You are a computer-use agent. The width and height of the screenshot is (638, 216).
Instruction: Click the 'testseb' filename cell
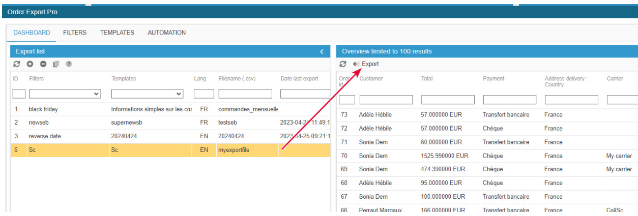pyautogui.click(x=227, y=122)
